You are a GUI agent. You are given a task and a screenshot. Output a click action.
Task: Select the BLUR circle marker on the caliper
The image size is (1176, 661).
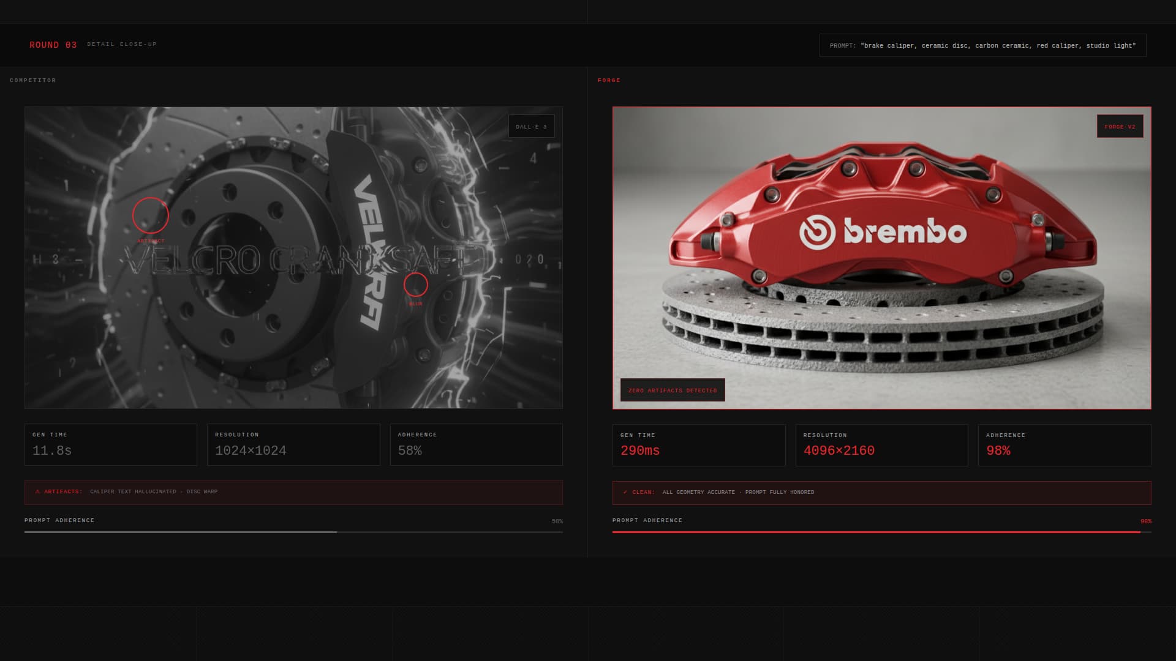tap(416, 285)
